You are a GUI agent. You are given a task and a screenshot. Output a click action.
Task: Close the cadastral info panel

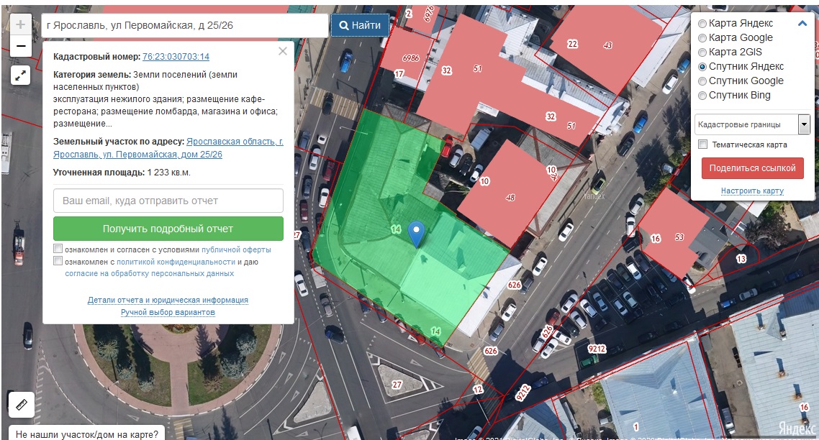(283, 51)
